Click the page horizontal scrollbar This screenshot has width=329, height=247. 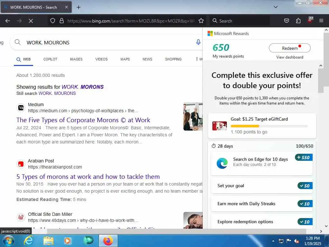pyautogui.click(x=176, y=231)
